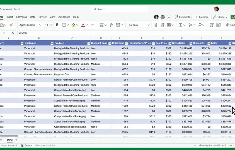Image resolution: width=235 pixels, height=150 pixels.
Task: Confirm the formula entry with the checkmark icon
Action: click(8, 33)
